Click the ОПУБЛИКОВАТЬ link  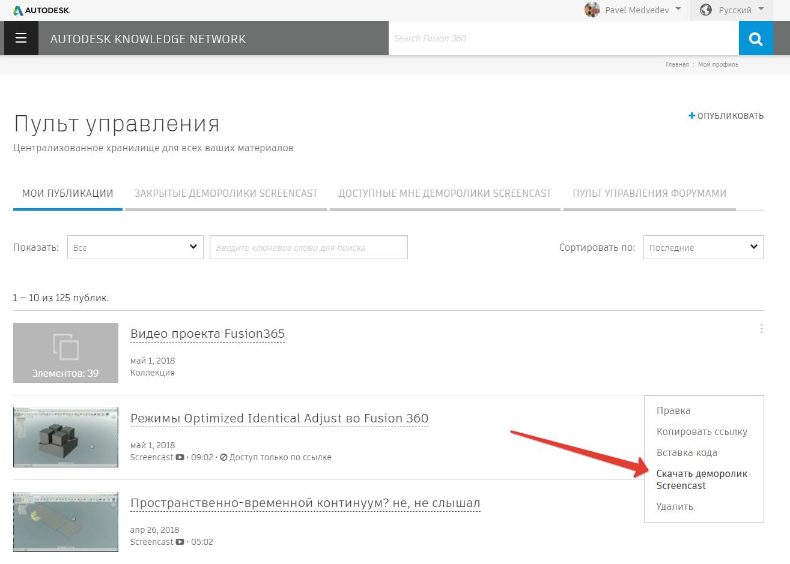click(x=731, y=116)
